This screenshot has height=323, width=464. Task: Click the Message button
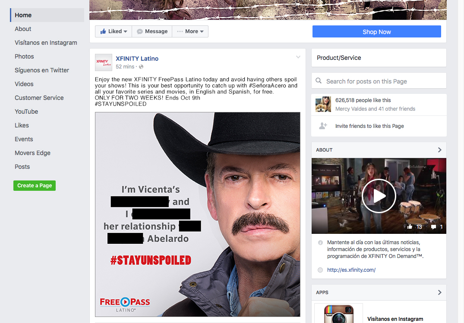click(152, 31)
